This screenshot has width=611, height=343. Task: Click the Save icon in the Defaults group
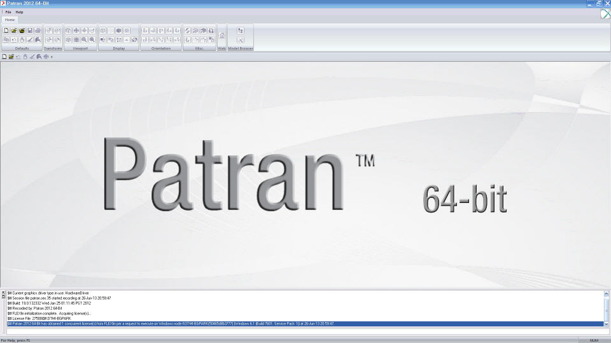(x=30, y=31)
